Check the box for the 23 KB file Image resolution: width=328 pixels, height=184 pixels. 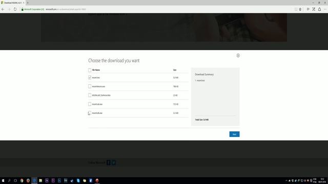(90, 95)
